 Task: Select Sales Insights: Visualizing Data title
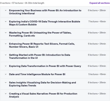tap(42, 84)
